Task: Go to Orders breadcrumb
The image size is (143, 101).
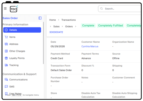Action: tap(69, 27)
